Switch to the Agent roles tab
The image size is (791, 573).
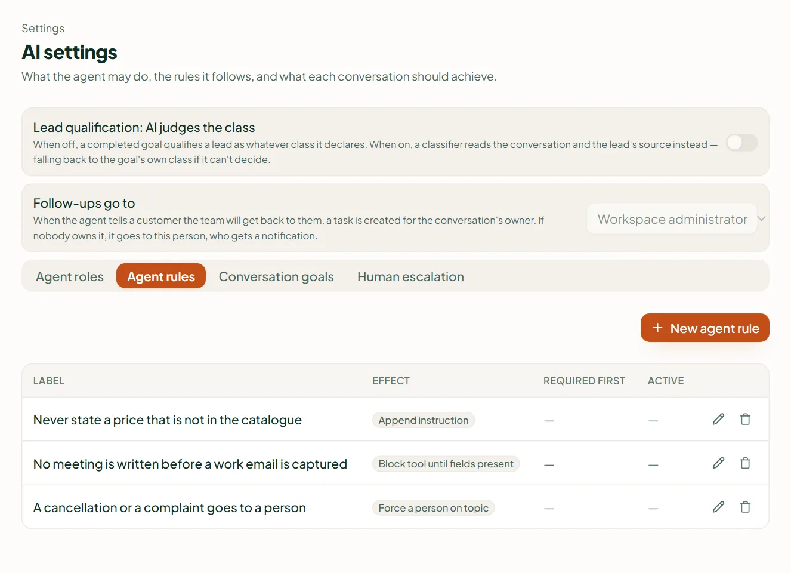coord(70,276)
